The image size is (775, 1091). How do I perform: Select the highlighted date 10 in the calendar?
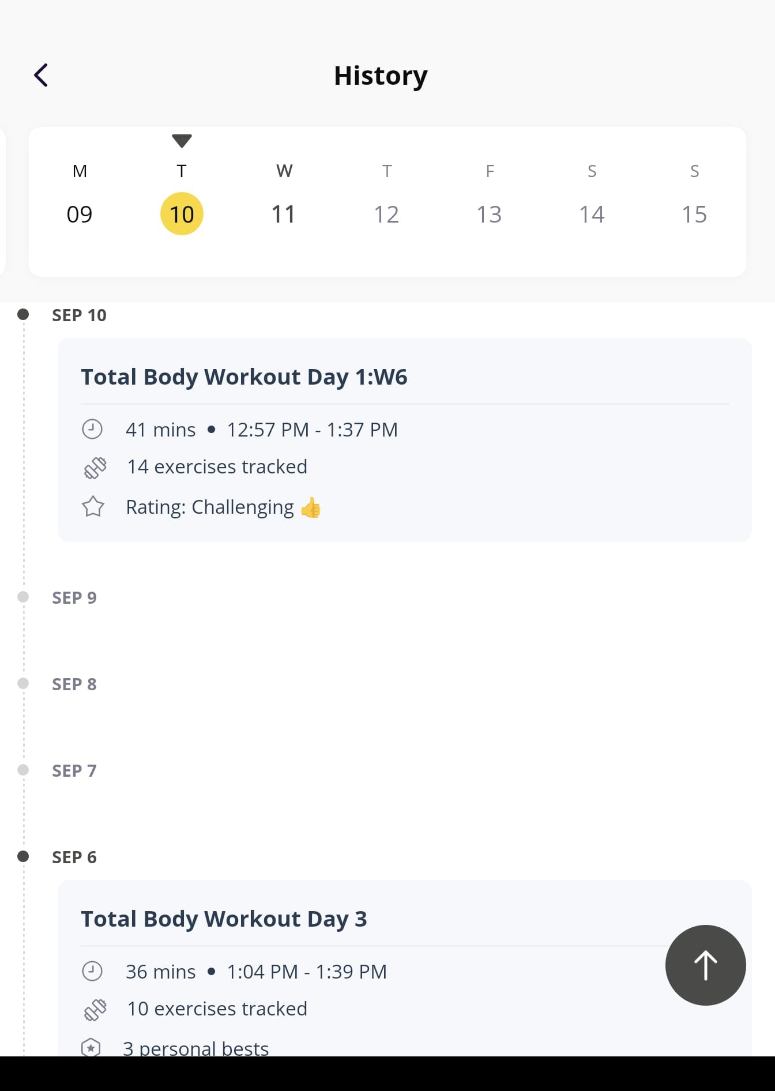pyautogui.click(x=182, y=214)
